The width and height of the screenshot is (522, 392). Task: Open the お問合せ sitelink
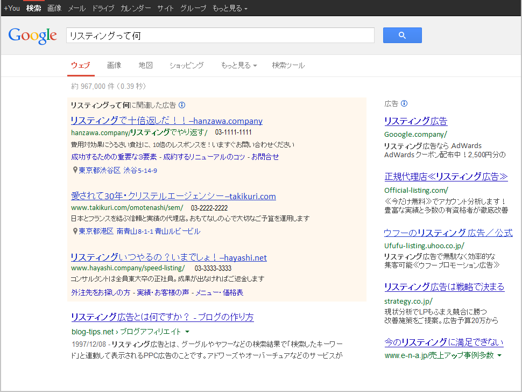click(265, 157)
